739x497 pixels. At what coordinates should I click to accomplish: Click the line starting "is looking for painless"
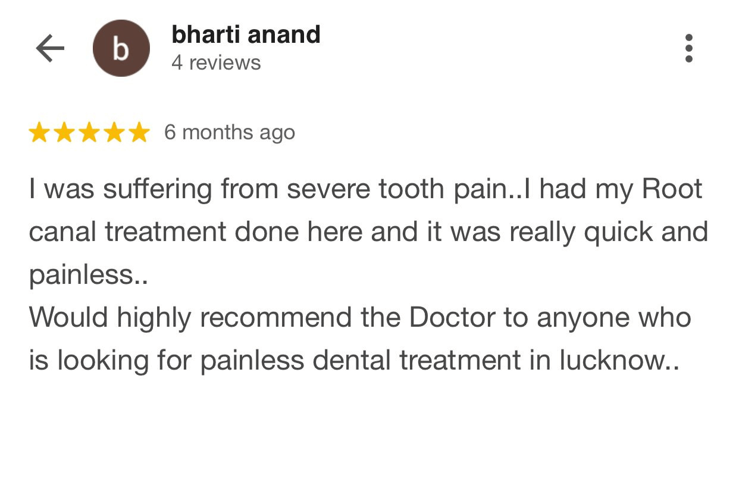pyautogui.click(x=354, y=361)
